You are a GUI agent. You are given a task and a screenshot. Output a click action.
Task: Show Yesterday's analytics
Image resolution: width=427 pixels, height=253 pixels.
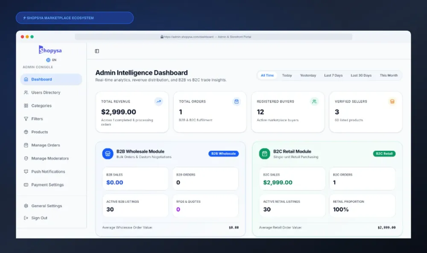308,75
